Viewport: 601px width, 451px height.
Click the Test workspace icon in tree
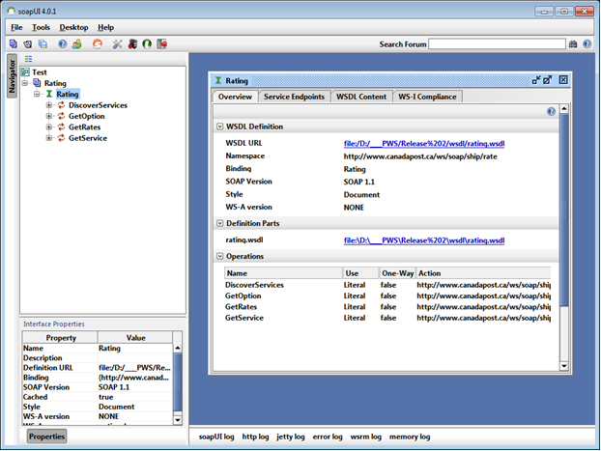tap(25, 72)
